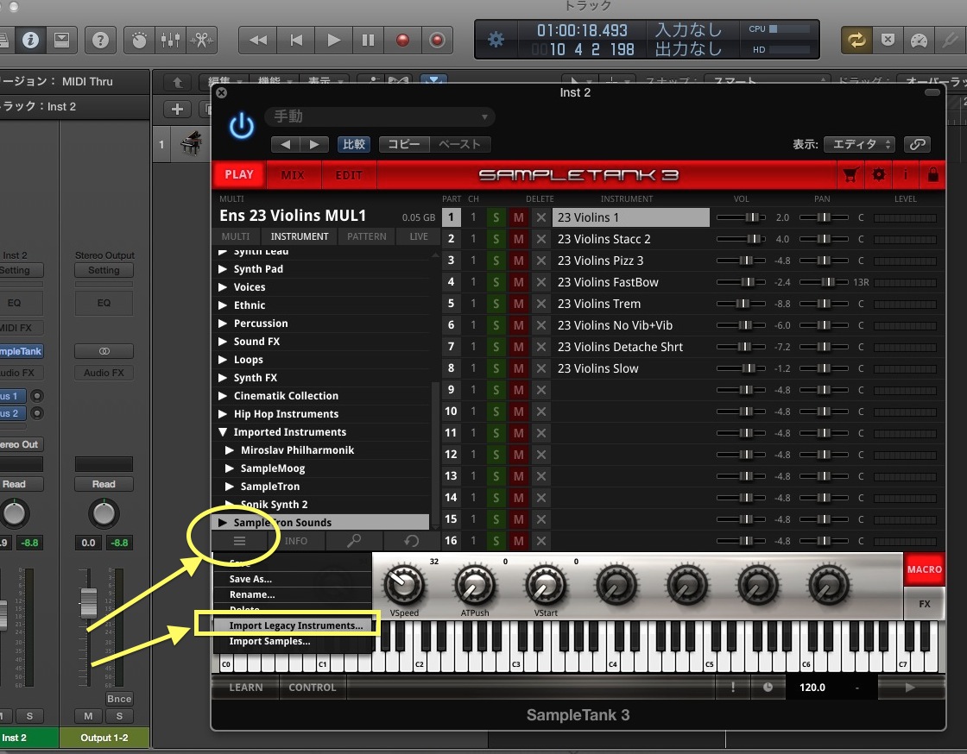967x754 pixels.
Task: Click the SampleTank info i icon
Action: 906,175
